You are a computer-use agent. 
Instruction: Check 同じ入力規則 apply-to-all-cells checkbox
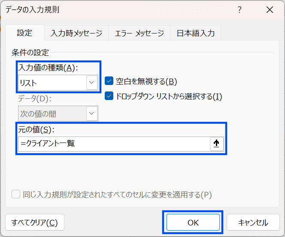tap(16, 194)
